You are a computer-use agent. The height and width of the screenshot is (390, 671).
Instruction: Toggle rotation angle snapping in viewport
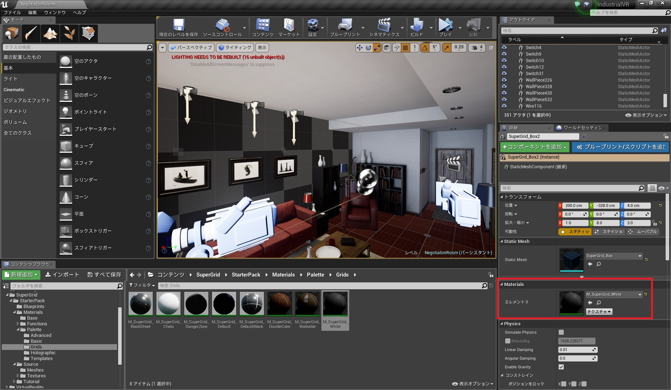point(425,48)
